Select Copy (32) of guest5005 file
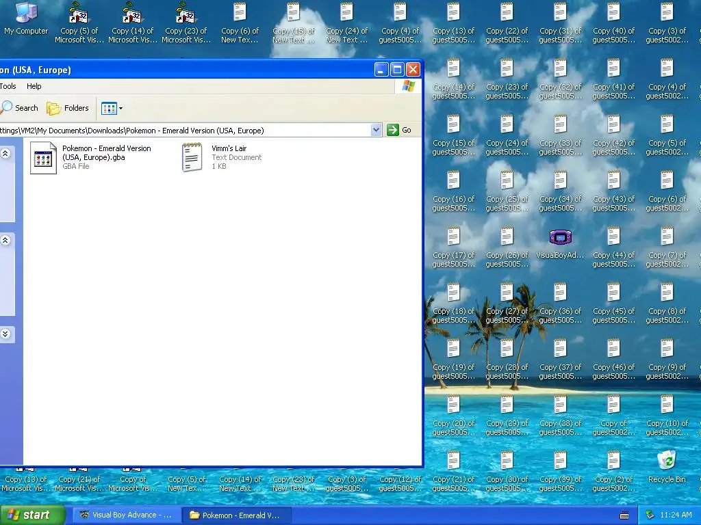This screenshot has width=701, height=525. (560, 79)
